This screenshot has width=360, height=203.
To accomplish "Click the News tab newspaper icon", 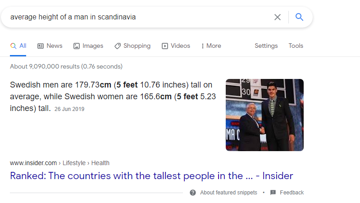I will (41, 46).
